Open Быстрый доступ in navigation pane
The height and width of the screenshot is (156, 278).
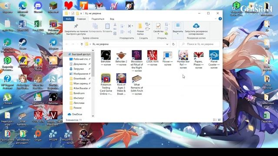[79, 54]
